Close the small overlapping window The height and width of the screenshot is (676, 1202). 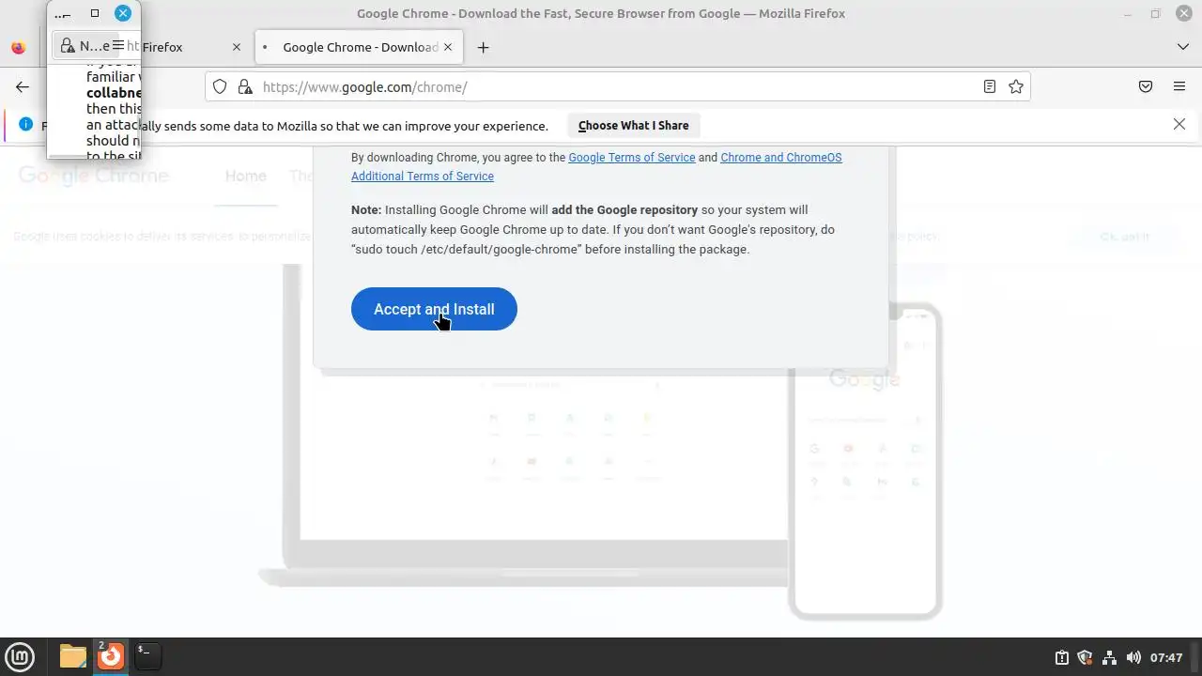[123, 13]
